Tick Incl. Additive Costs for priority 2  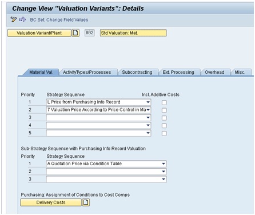pos(164,110)
